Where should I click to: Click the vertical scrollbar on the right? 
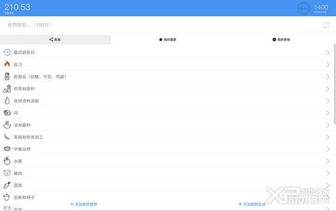pyautogui.click(x=335, y=84)
